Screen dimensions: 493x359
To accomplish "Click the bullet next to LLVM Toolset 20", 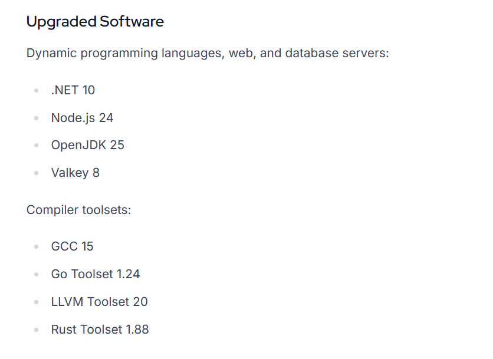I will coord(37,302).
